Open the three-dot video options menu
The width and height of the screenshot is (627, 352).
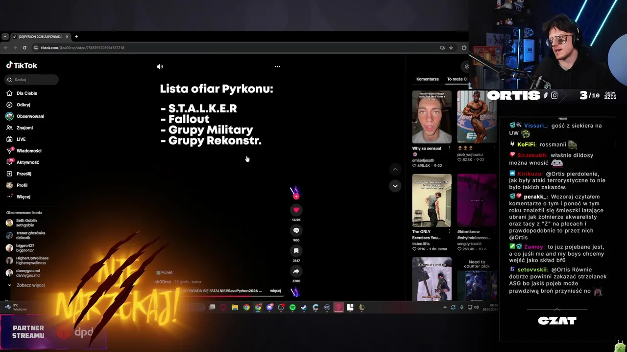277,66
